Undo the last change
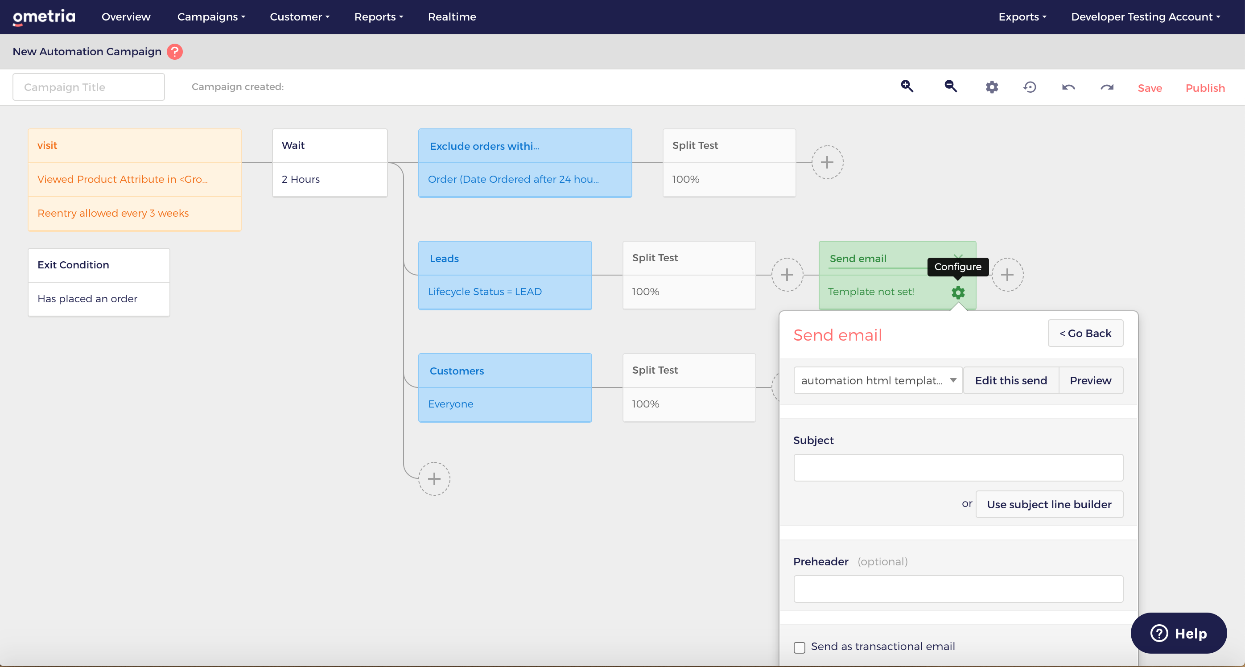 click(1068, 87)
